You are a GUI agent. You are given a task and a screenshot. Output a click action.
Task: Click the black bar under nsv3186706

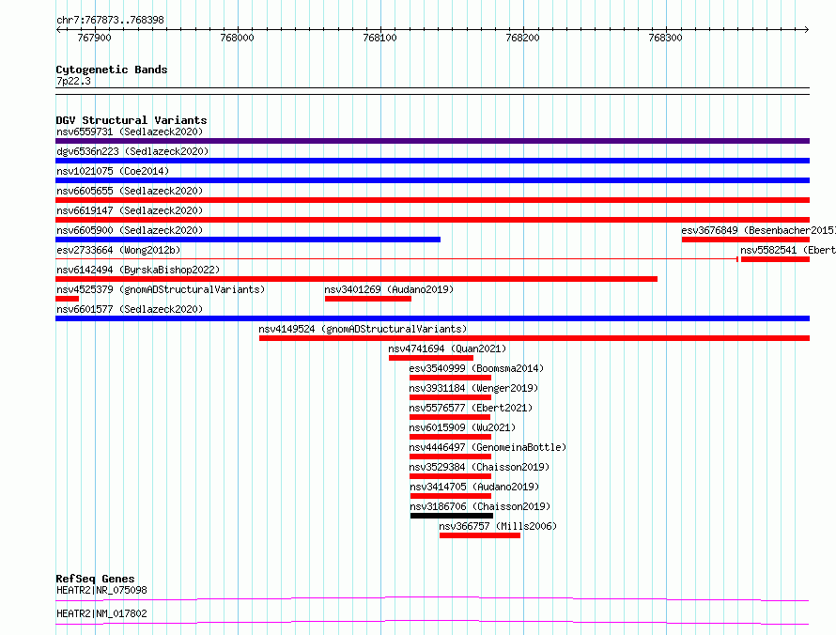click(452, 516)
